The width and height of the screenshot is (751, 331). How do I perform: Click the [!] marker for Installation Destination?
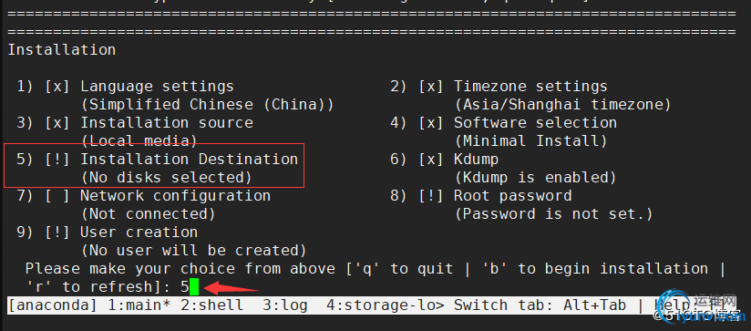pos(57,160)
